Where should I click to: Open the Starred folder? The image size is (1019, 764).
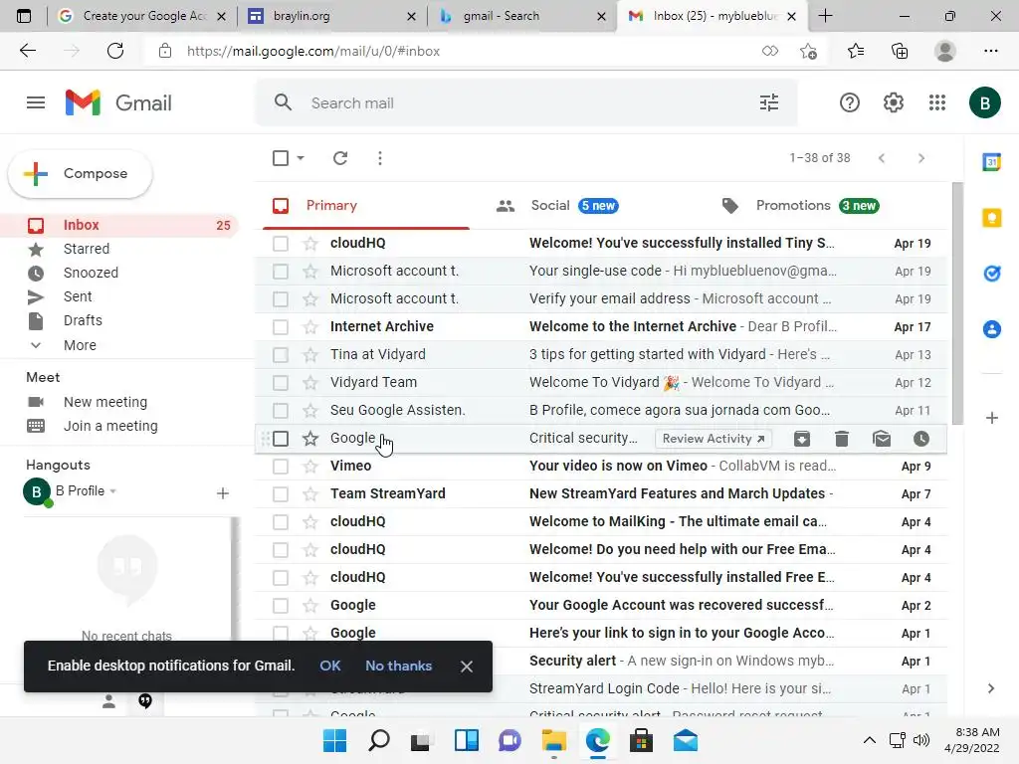[87, 249]
